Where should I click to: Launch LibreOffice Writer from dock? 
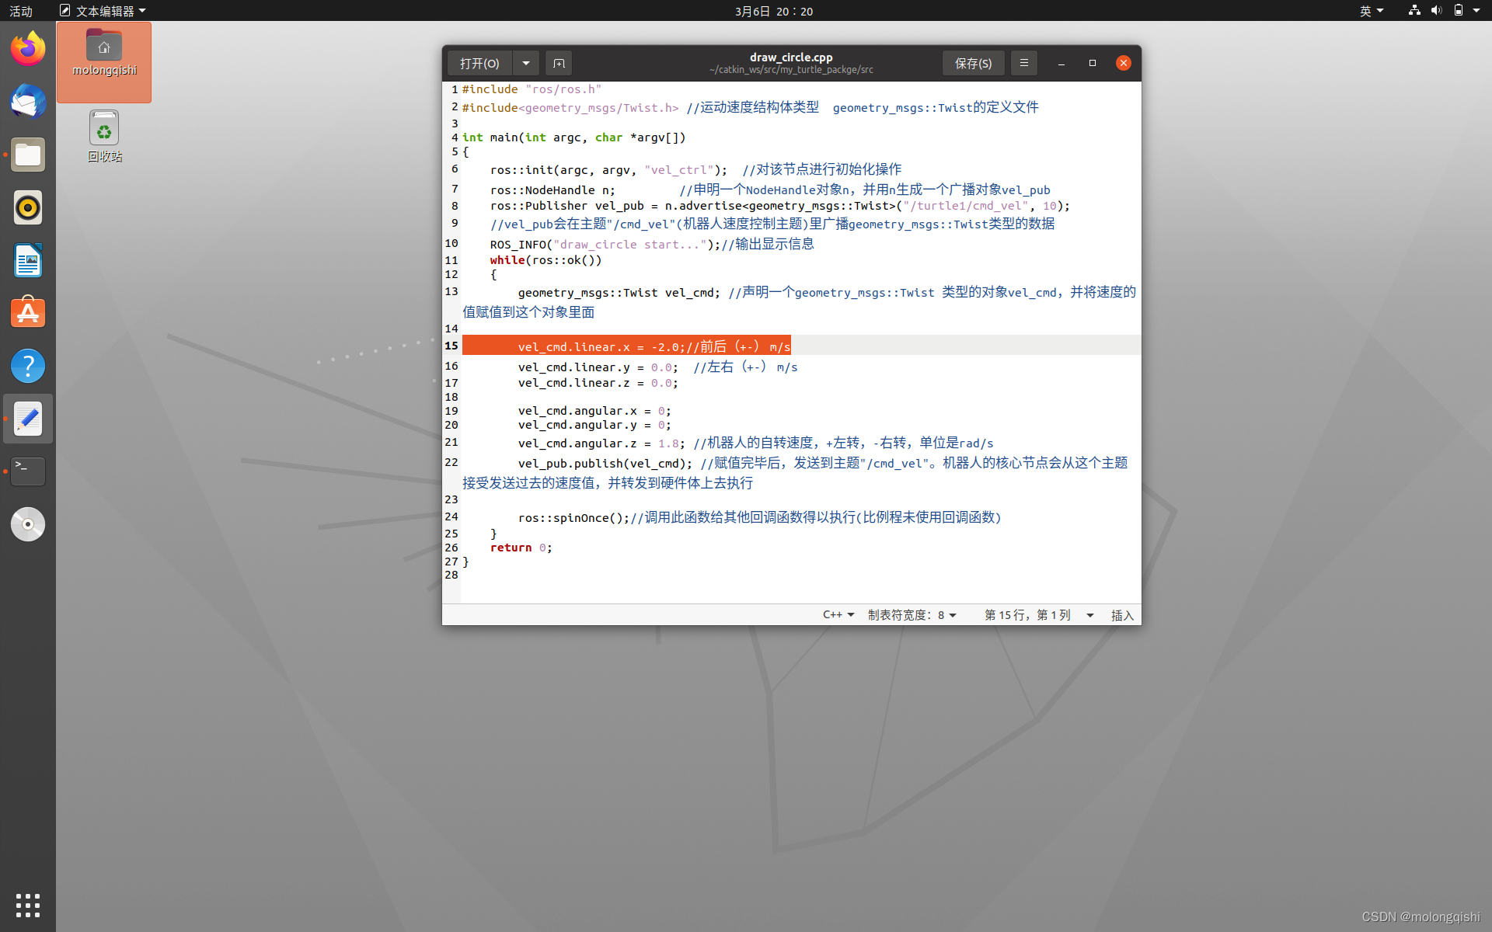click(x=28, y=260)
